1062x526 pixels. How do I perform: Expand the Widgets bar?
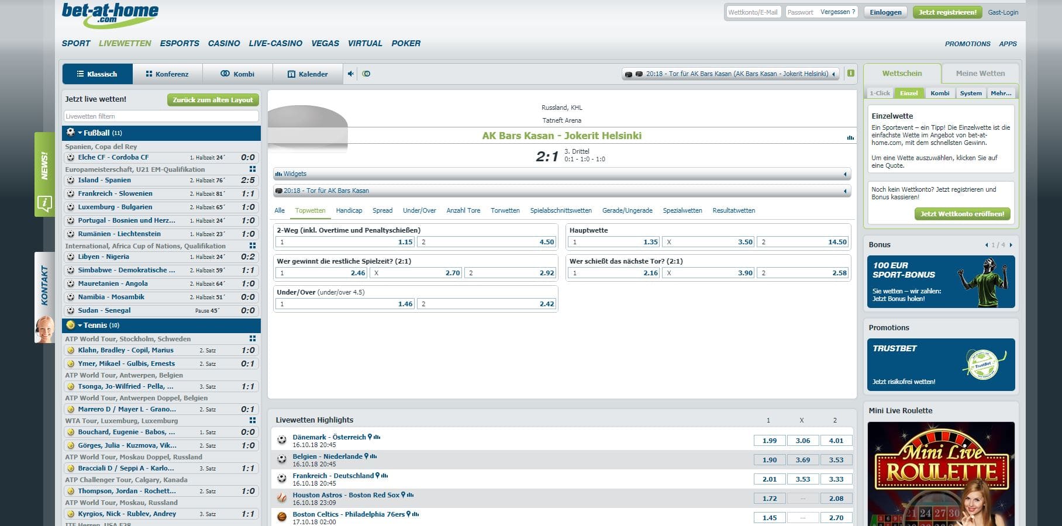click(x=562, y=174)
